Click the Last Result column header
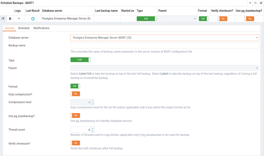The image size is (264, 156). [x=33, y=11]
